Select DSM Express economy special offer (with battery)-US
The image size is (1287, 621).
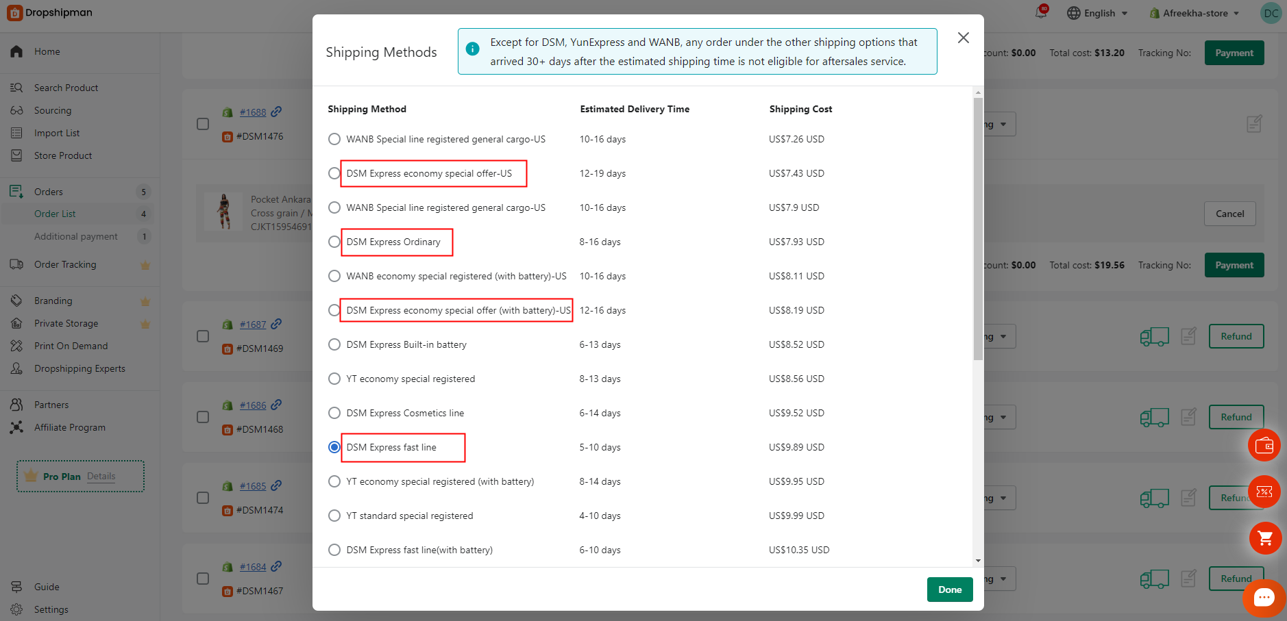point(334,310)
